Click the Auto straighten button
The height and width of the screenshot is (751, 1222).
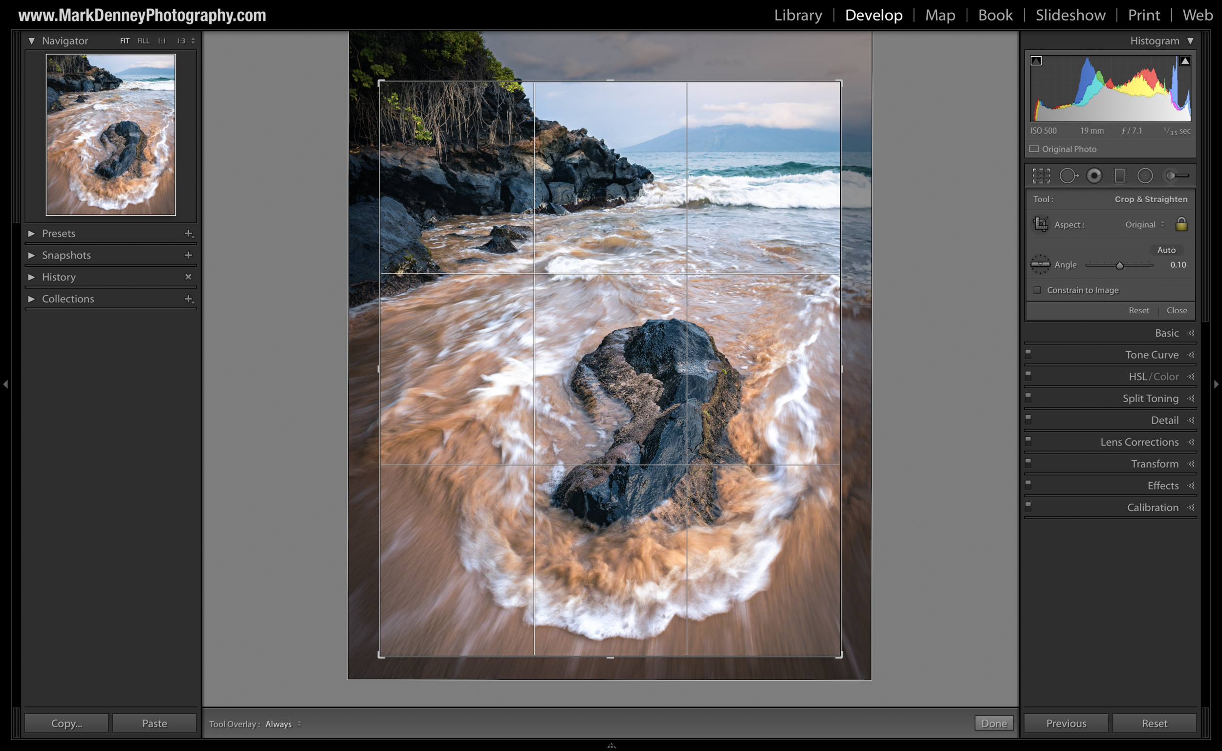[1166, 250]
